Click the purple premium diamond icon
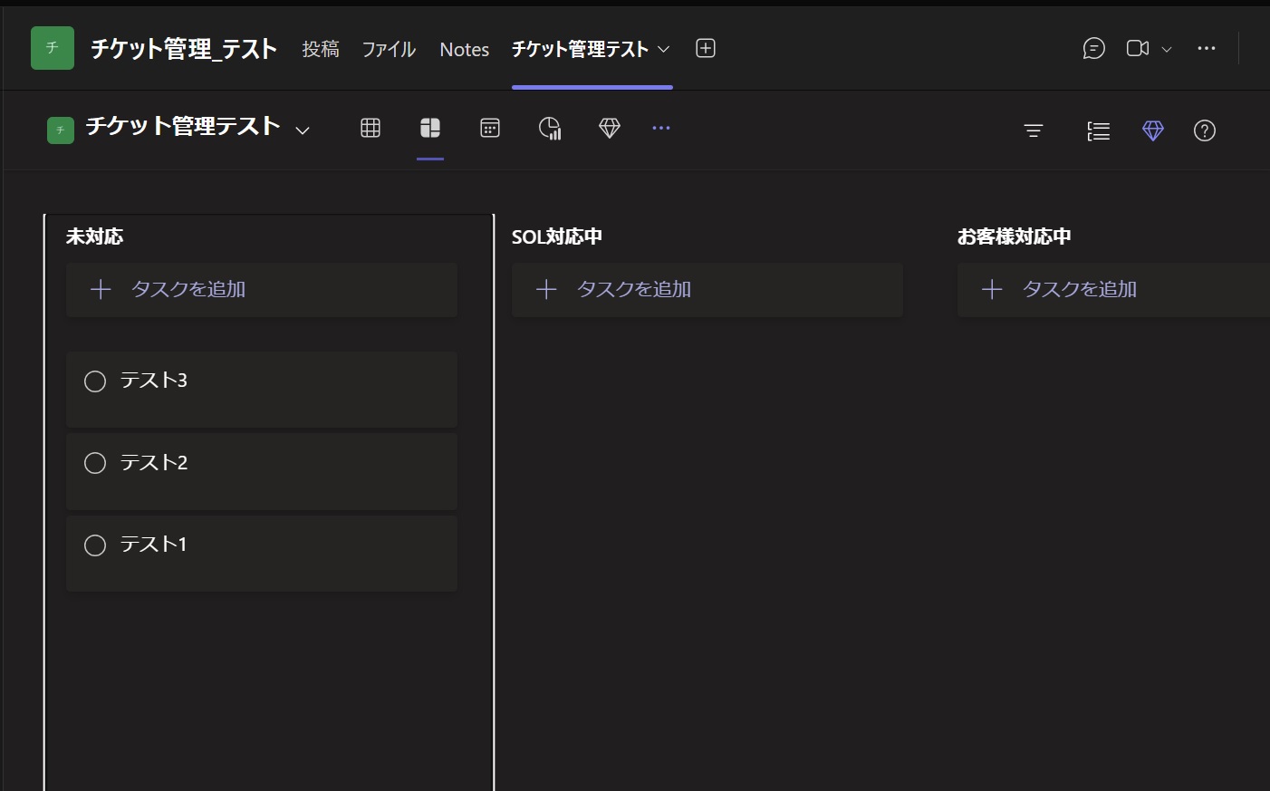The image size is (1270, 791). [x=1153, y=130]
